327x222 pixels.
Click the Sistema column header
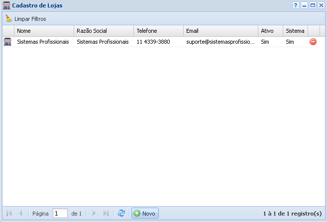tap(295, 31)
